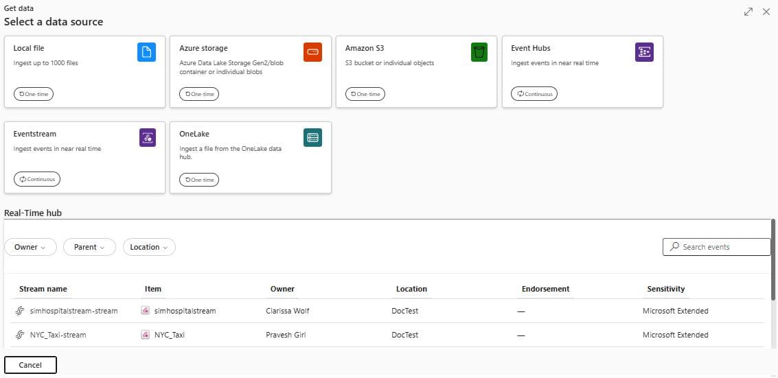Click the Real-Time hub heading
Image resolution: width=778 pixels, height=378 pixels.
tap(33, 213)
